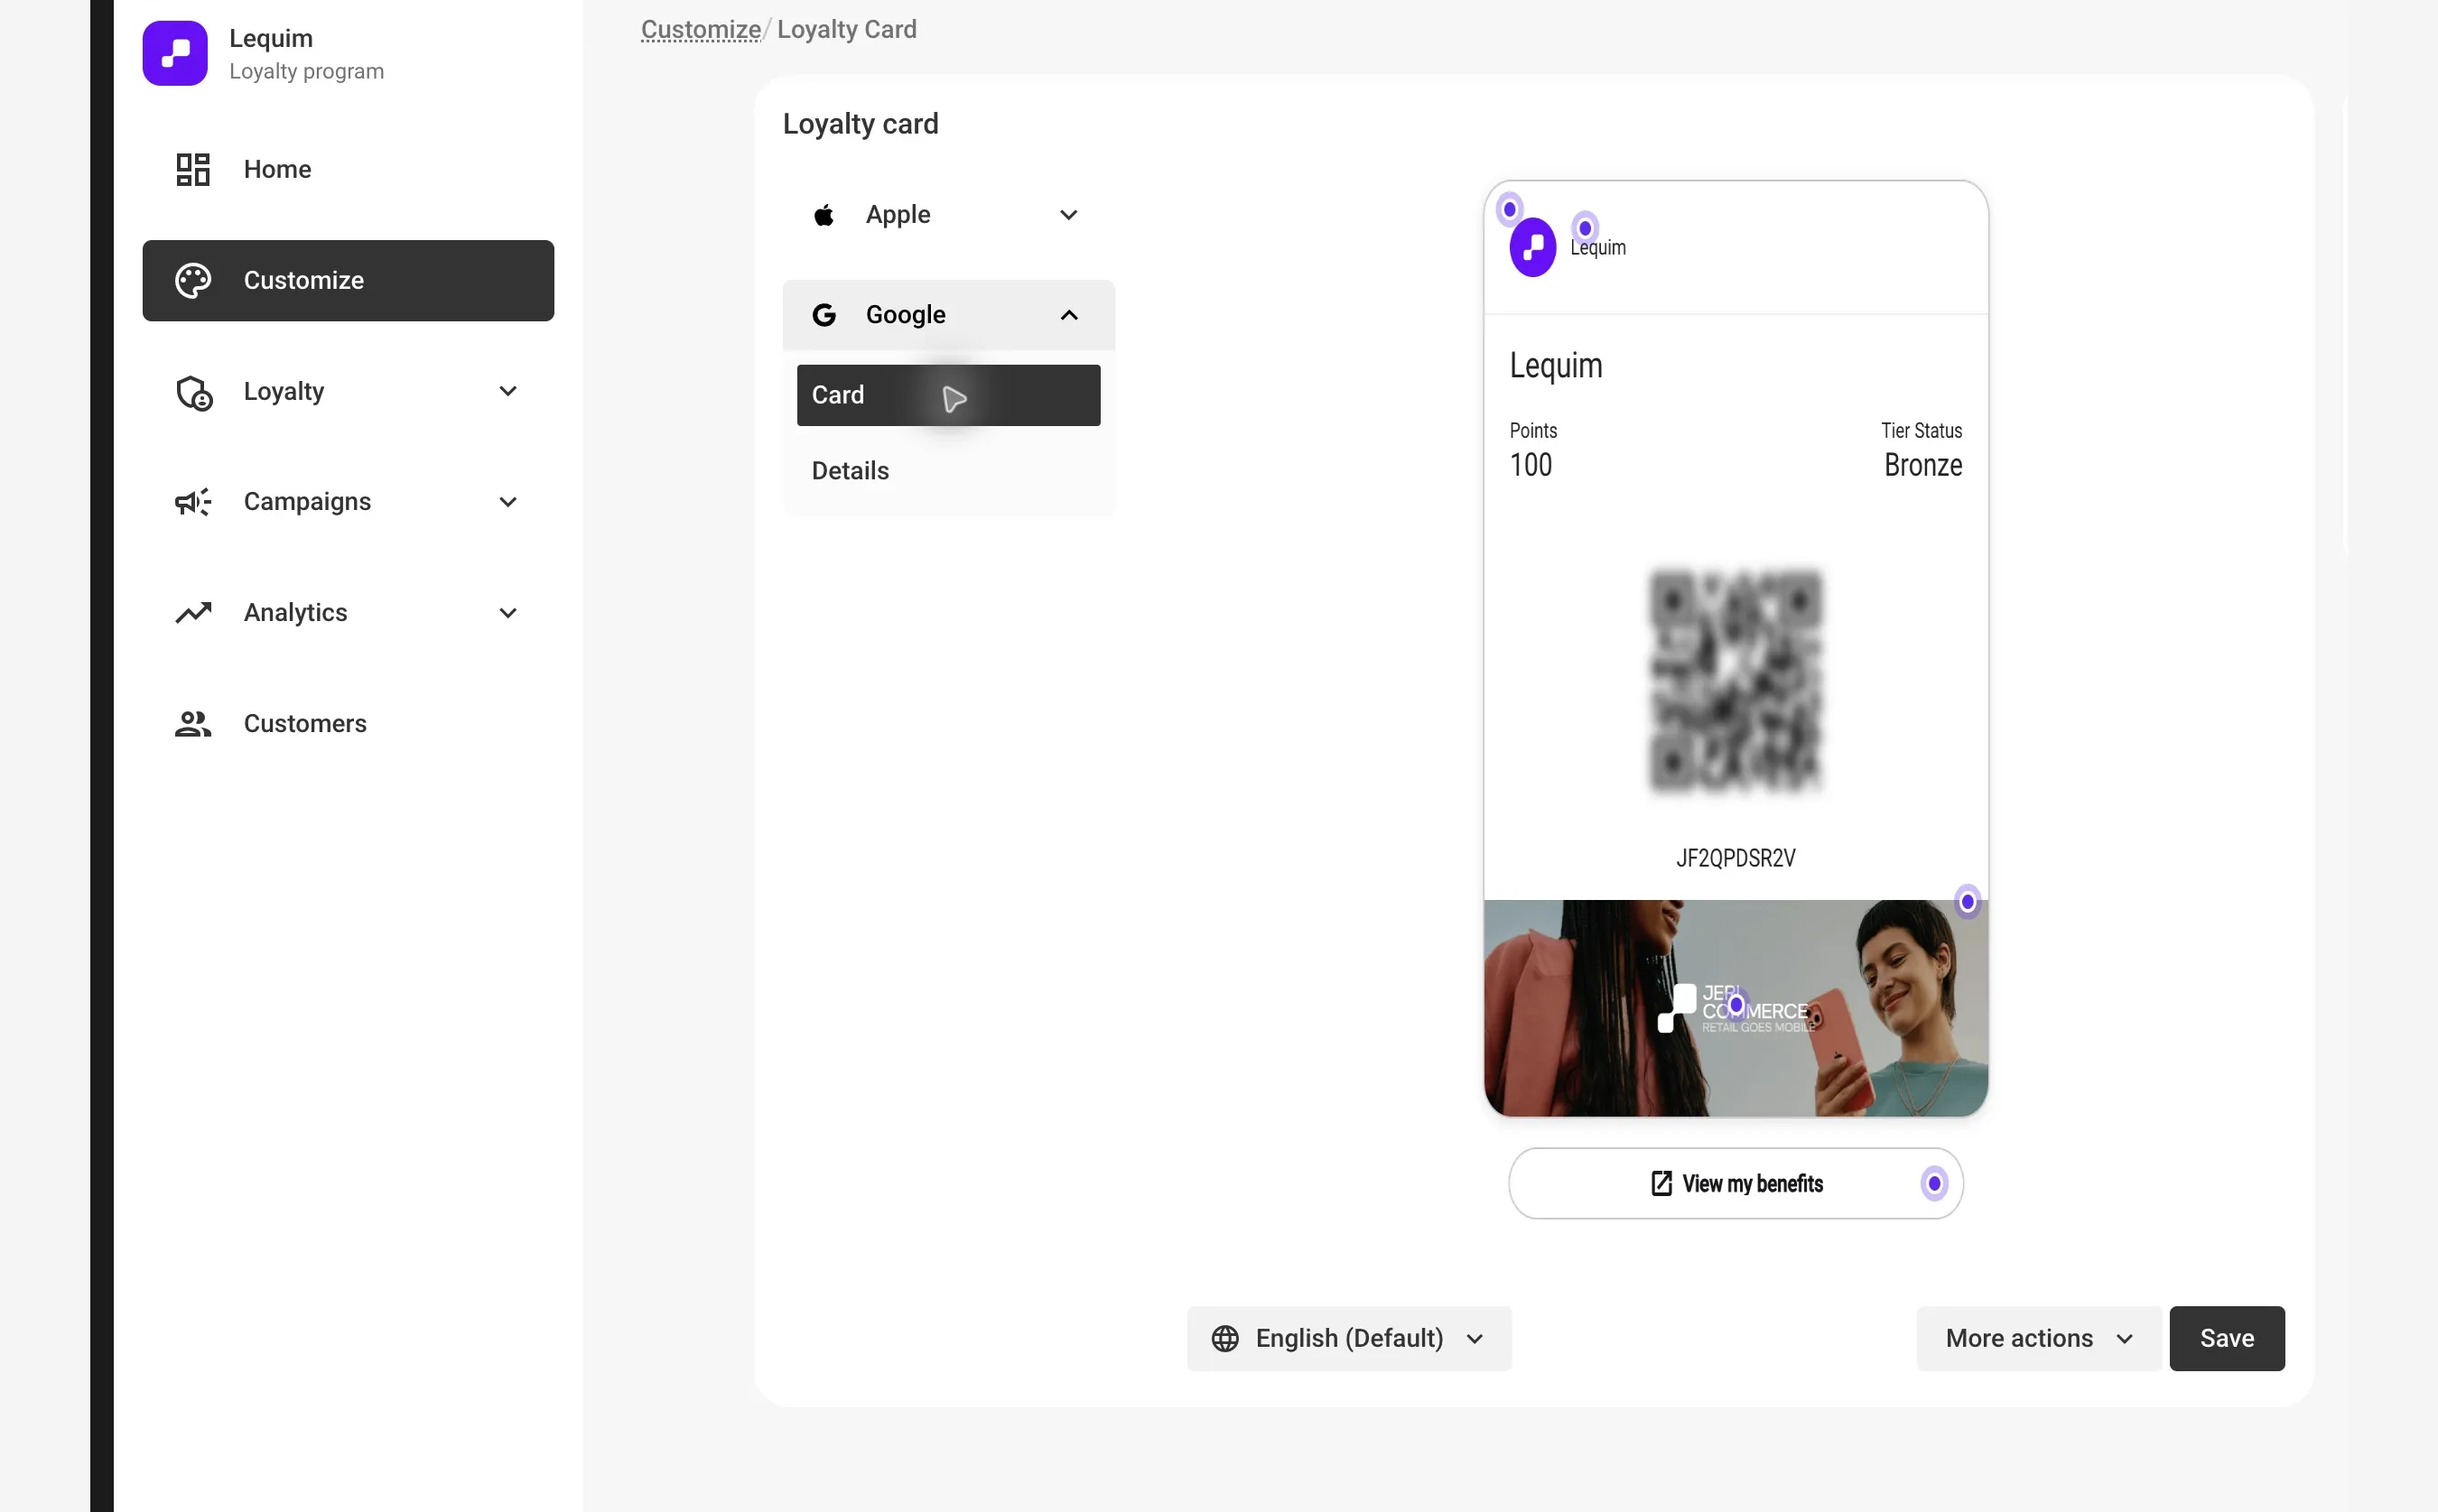Screen dimensions: 2438x1512
Task: Open the Loyalty sidebar item
Action: pyautogui.click(x=348, y=391)
